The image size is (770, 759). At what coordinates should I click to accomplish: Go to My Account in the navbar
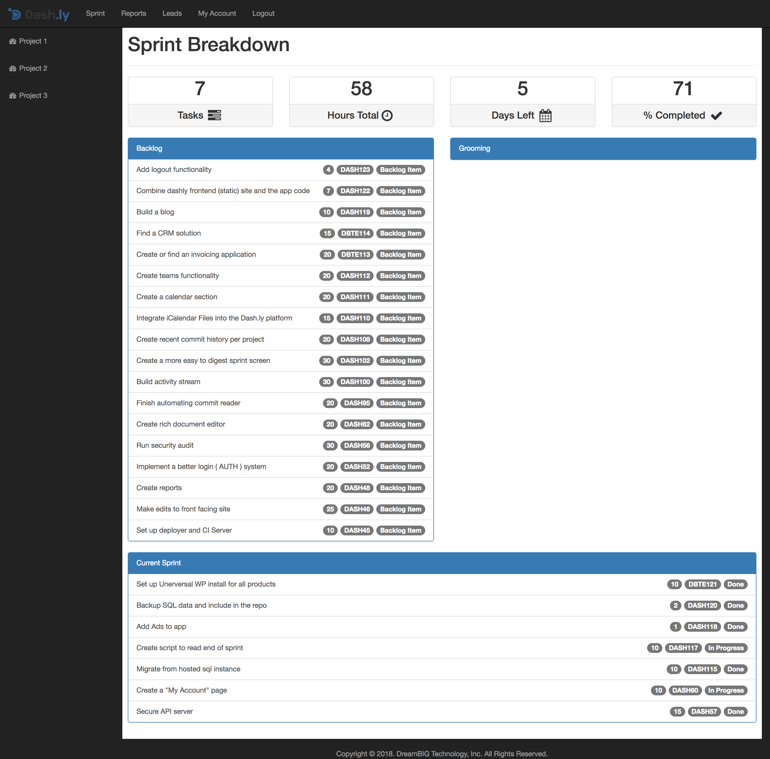pos(217,14)
